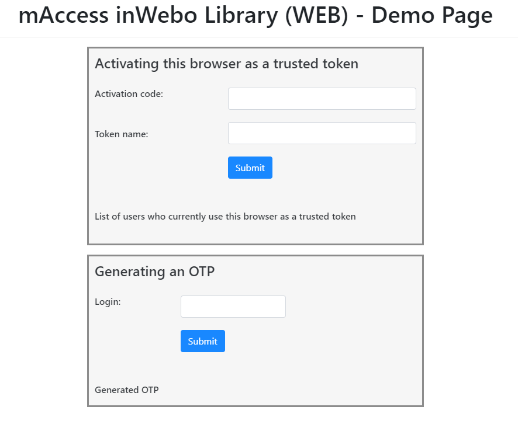This screenshot has height=445, width=518.
Task: Focus the Token name text box
Action: (322, 133)
